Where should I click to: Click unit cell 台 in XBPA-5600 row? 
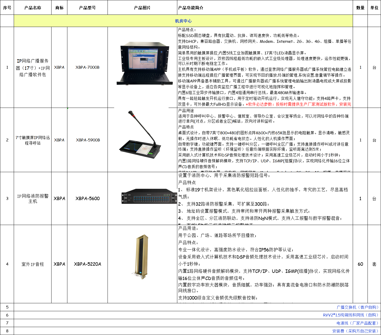pyautogui.click(x=374, y=199)
